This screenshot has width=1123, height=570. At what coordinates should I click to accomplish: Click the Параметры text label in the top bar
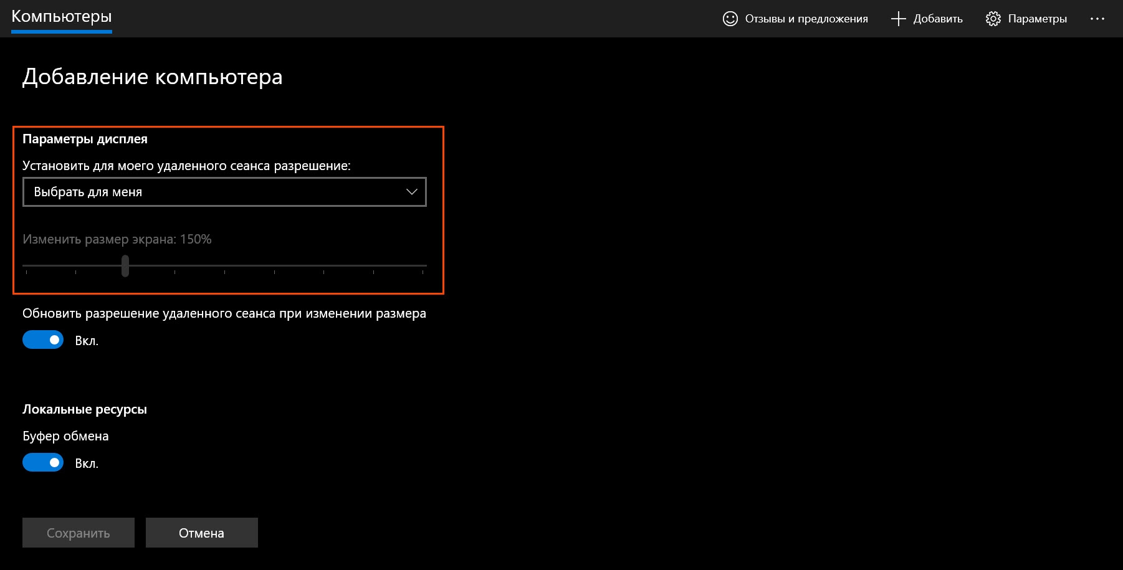coord(1037,19)
